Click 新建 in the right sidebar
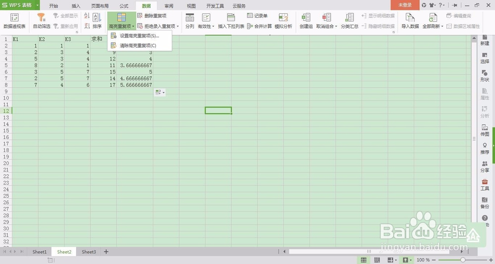 tap(485, 41)
